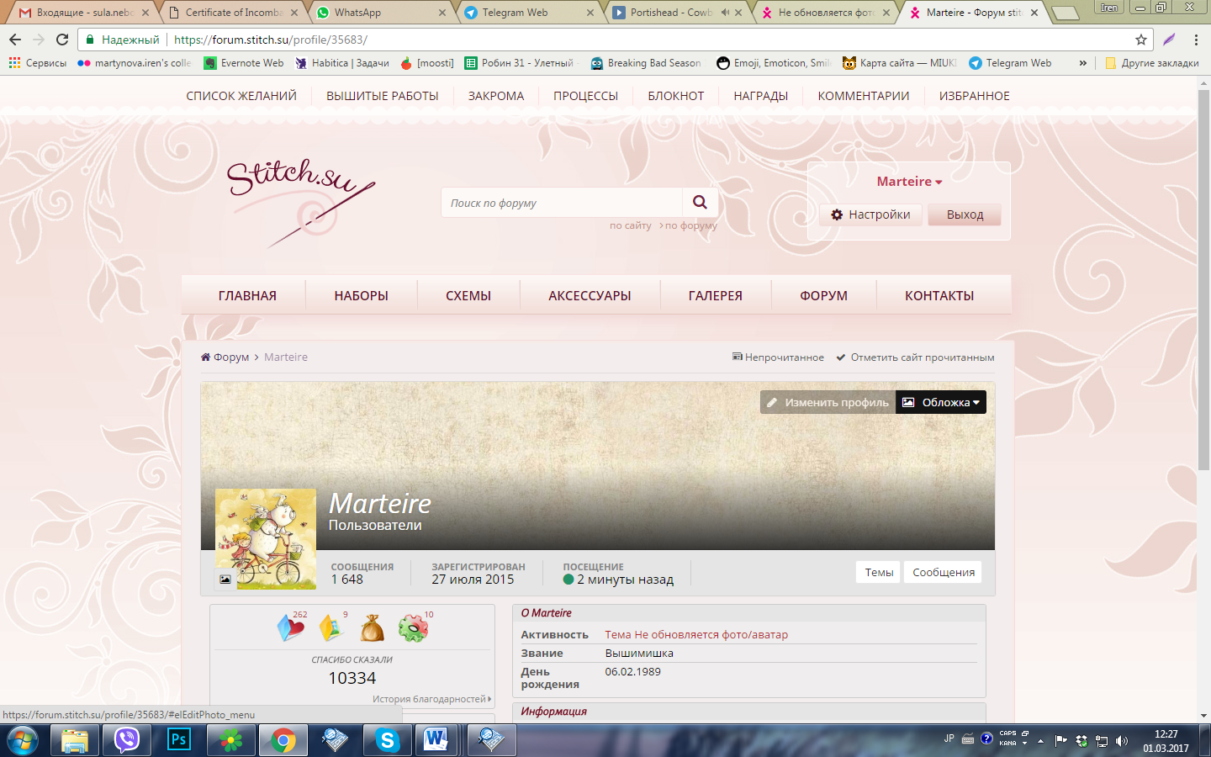
Task: Select 'по форуму' search scope
Action: tap(690, 225)
